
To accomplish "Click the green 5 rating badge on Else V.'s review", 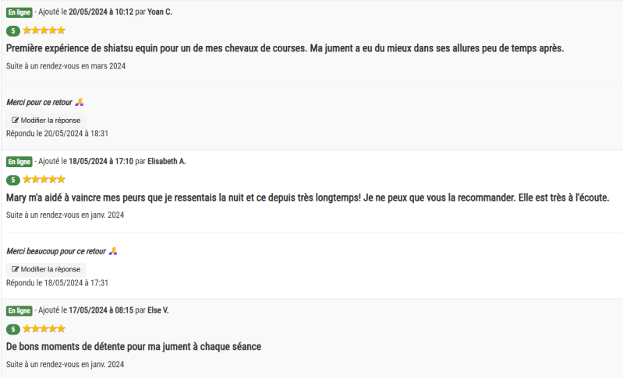I will pos(13,329).
